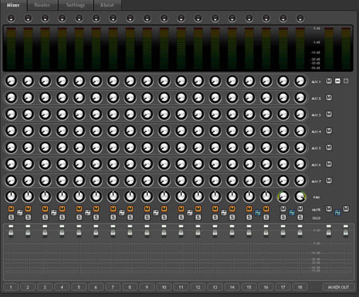Screen dimensions: 359x297
Task: Toggle stereo link between channels 9 and 10
Action: 156,213
